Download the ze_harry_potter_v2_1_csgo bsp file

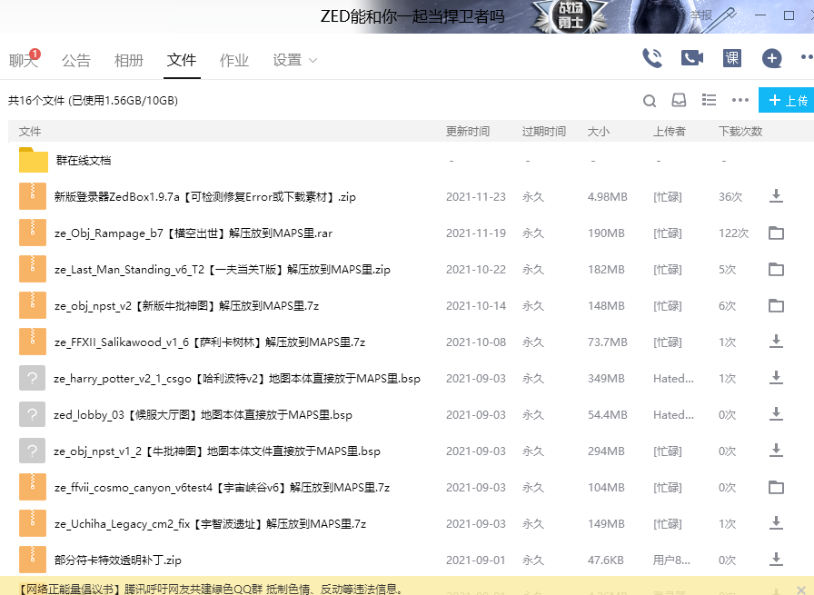click(x=776, y=378)
